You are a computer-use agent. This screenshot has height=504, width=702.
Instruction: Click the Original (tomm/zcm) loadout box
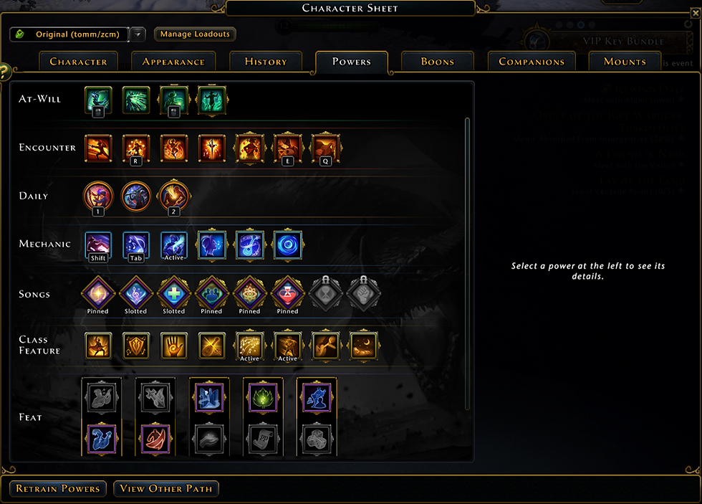pos(70,34)
